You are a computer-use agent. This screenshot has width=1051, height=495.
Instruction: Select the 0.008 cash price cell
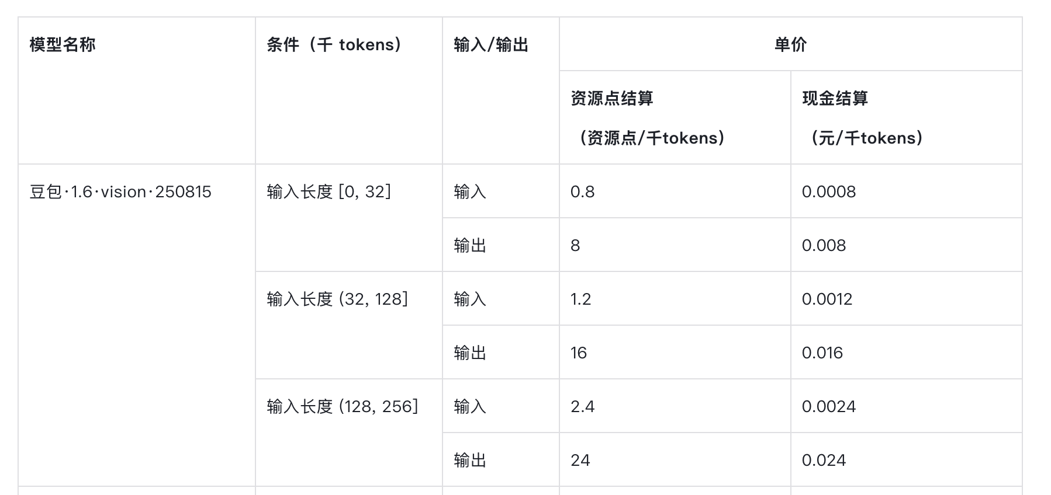pyautogui.click(x=824, y=246)
